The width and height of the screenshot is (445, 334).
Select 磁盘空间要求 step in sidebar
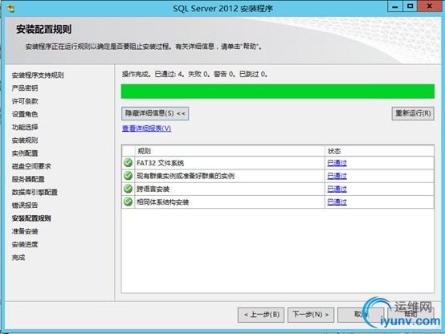pos(31,166)
